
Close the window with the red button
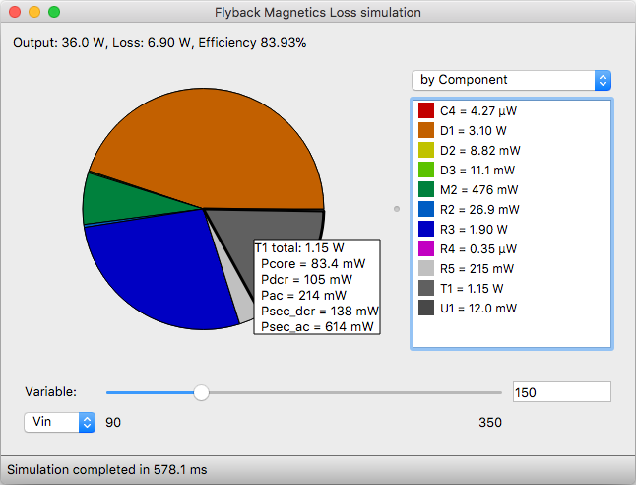[15, 12]
